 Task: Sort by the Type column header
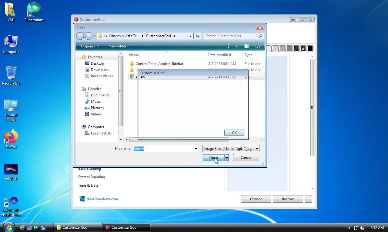click(x=253, y=55)
